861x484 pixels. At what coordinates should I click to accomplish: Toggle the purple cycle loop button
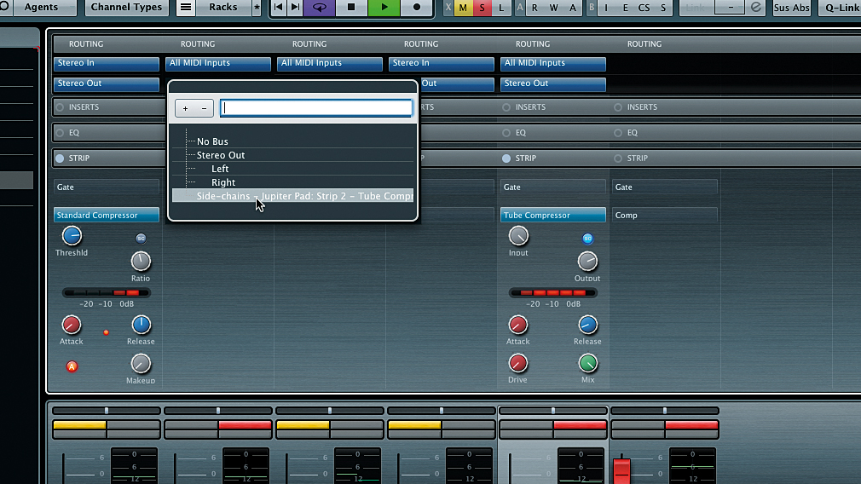[319, 7]
